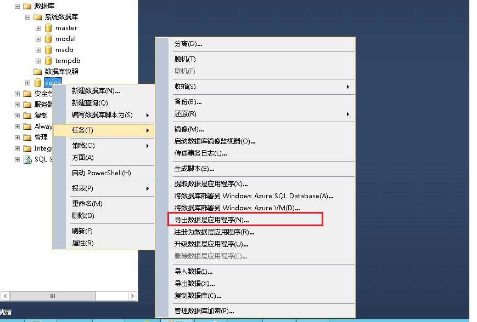Viewport: 477px width, 322px height.
Task: Choose 新建查询(Q) from context menu
Action: tap(104, 103)
